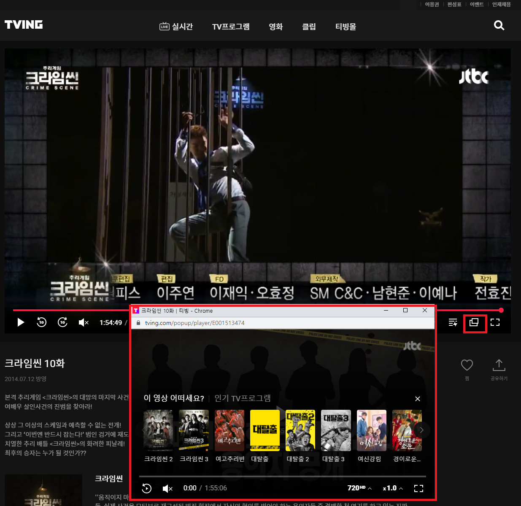
Task: Open the 이용권 link
Action: click(432, 4)
